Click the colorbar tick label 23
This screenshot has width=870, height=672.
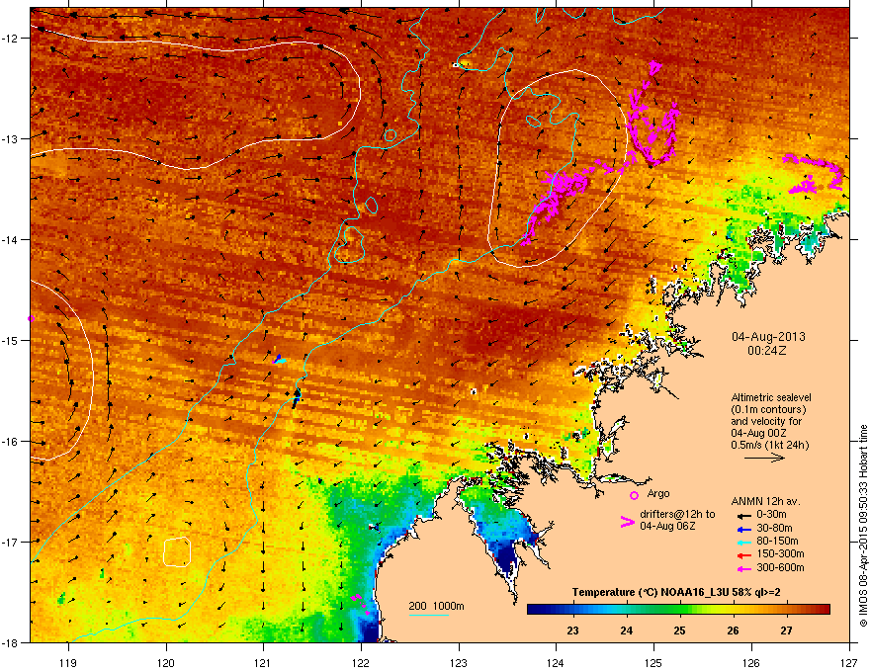tap(572, 630)
